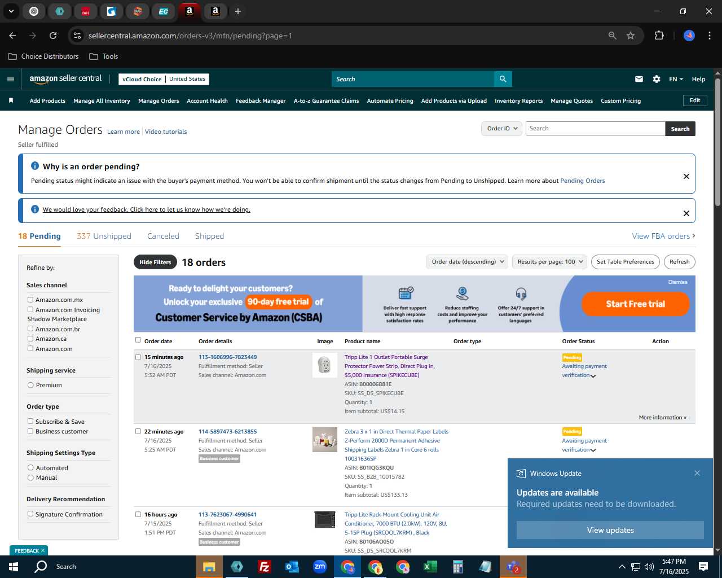
Task: Click Set Table Preferences
Action: (626, 262)
